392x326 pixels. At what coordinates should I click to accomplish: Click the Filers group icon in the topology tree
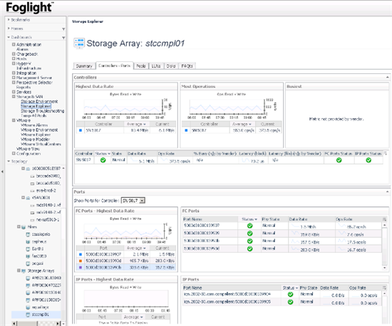[24, 227]
